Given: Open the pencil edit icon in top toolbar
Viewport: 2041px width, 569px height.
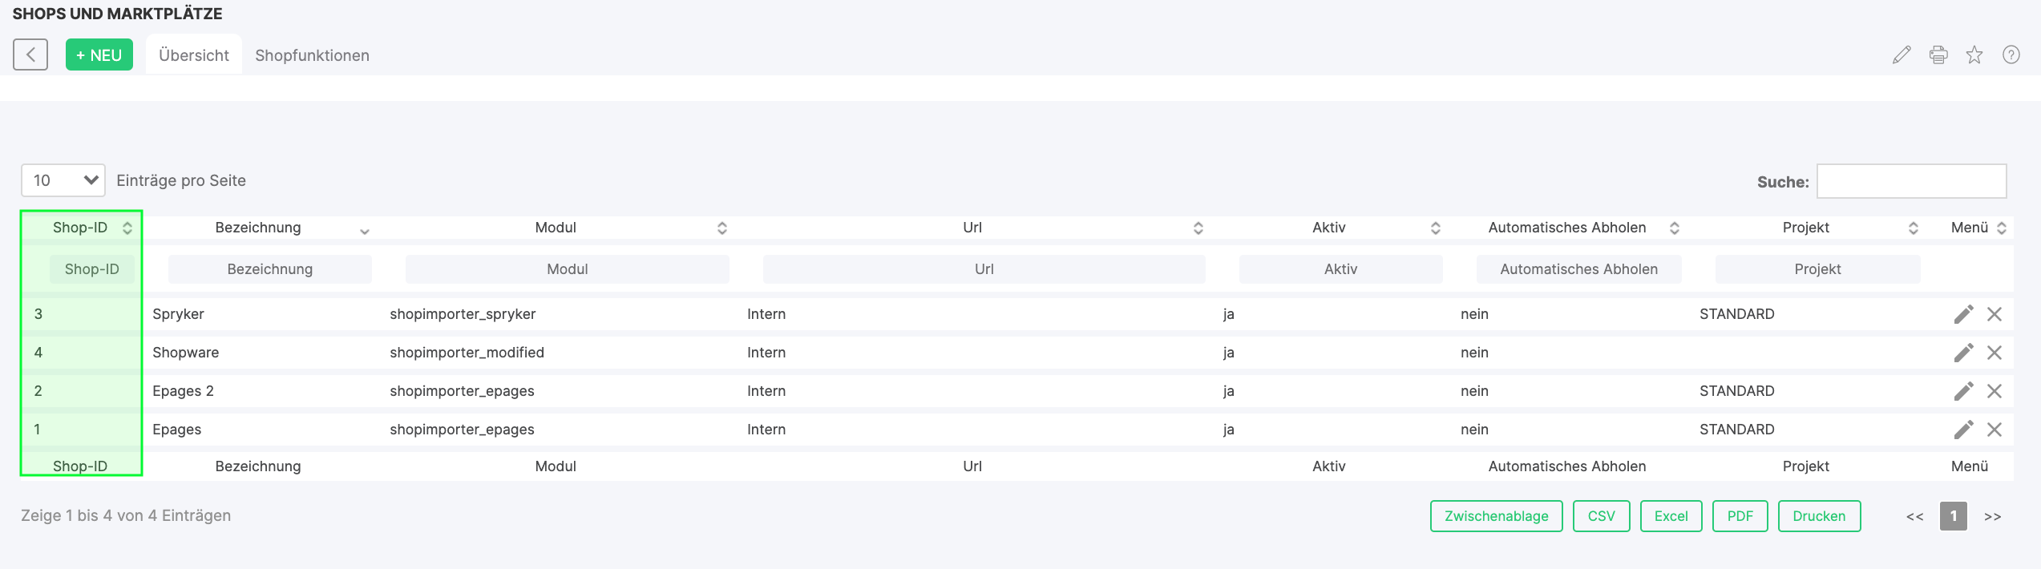Looking at the screenshot, I should pyautogui.click(x=1902, y=54).
